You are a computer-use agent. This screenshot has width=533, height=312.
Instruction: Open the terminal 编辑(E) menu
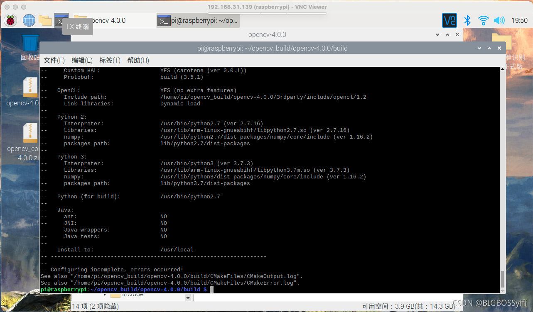82,60
